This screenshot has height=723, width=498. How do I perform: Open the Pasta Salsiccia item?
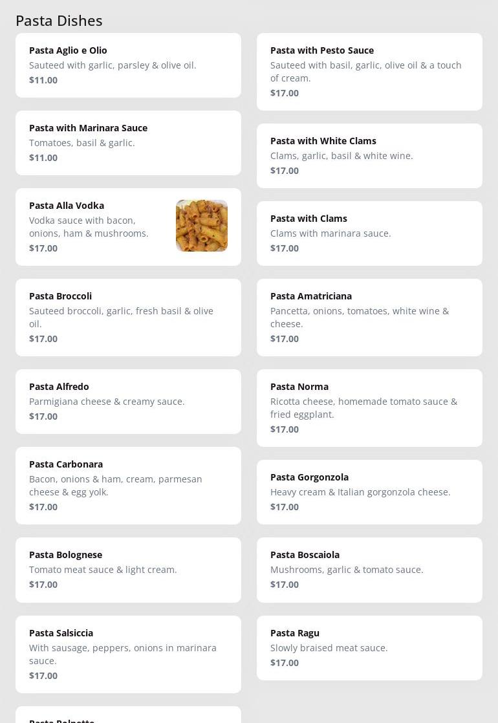[128, 654]
